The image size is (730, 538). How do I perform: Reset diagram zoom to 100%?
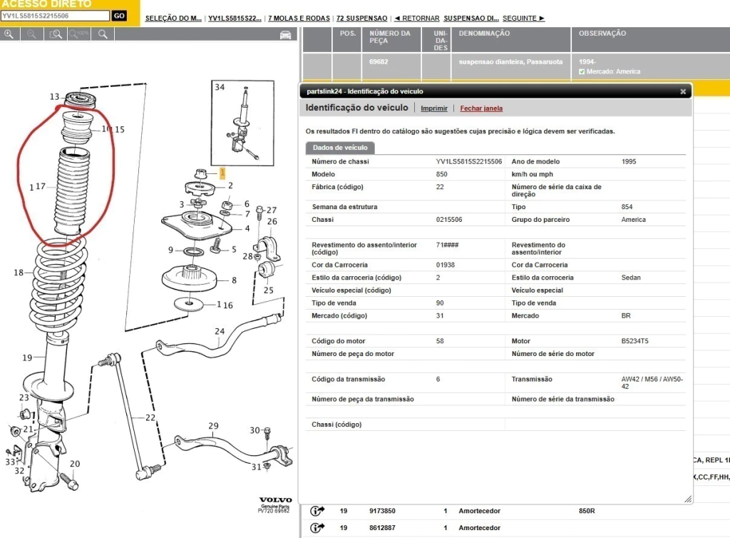point(78,34)
